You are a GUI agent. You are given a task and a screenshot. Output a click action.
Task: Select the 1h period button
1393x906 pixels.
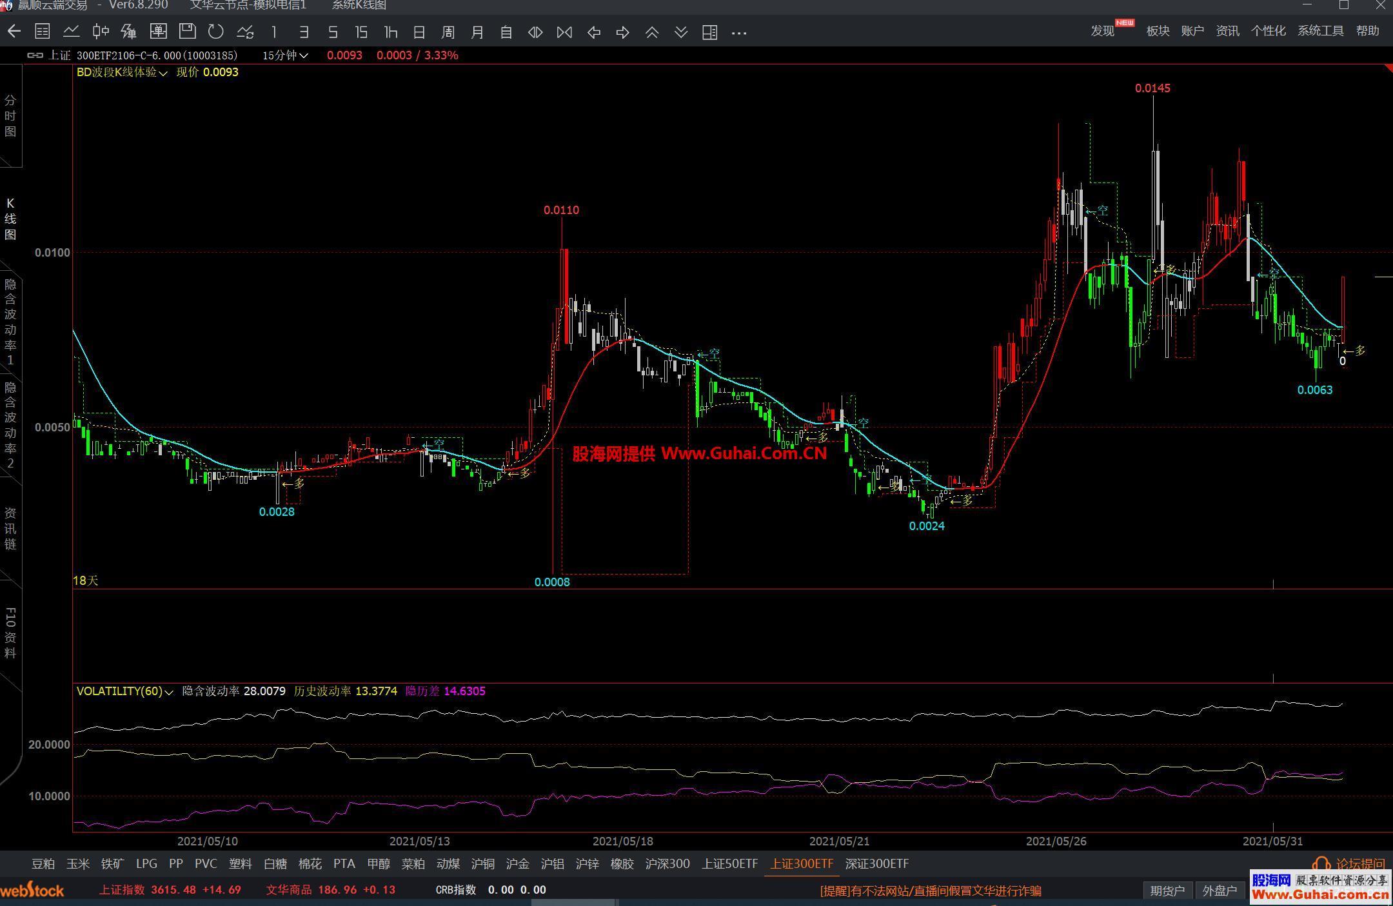click(390, 32)
